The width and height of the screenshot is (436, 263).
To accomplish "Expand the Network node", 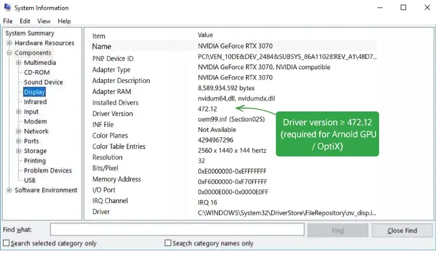I will point(19,131).
